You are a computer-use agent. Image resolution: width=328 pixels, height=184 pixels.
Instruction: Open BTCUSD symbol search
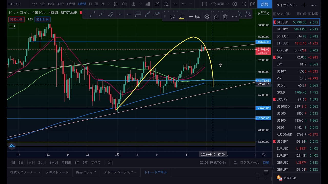[x=15, y=4]
